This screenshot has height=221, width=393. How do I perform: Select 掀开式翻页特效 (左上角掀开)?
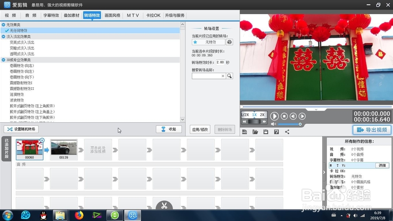[32, 106]
